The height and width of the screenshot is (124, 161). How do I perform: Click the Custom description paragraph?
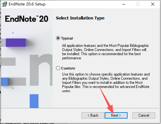click(106, 83)
